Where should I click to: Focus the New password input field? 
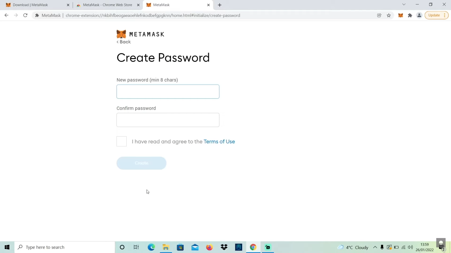coord(168,92)
